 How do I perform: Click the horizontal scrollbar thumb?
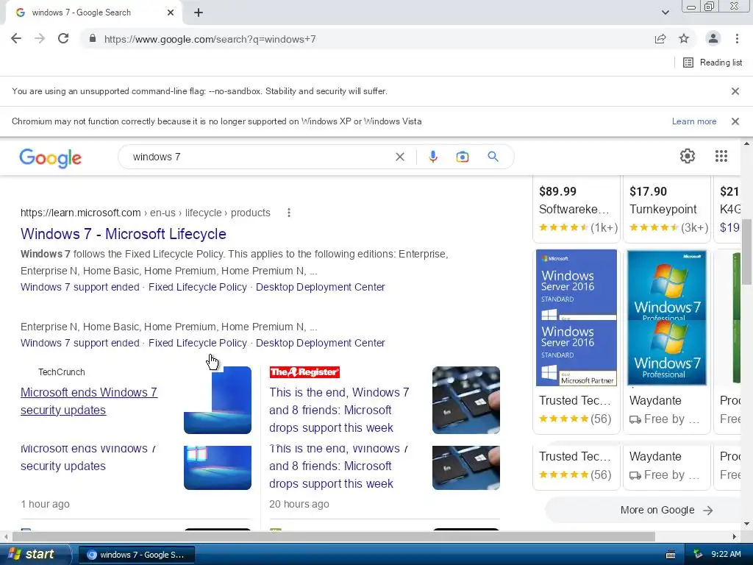point(334,536)
